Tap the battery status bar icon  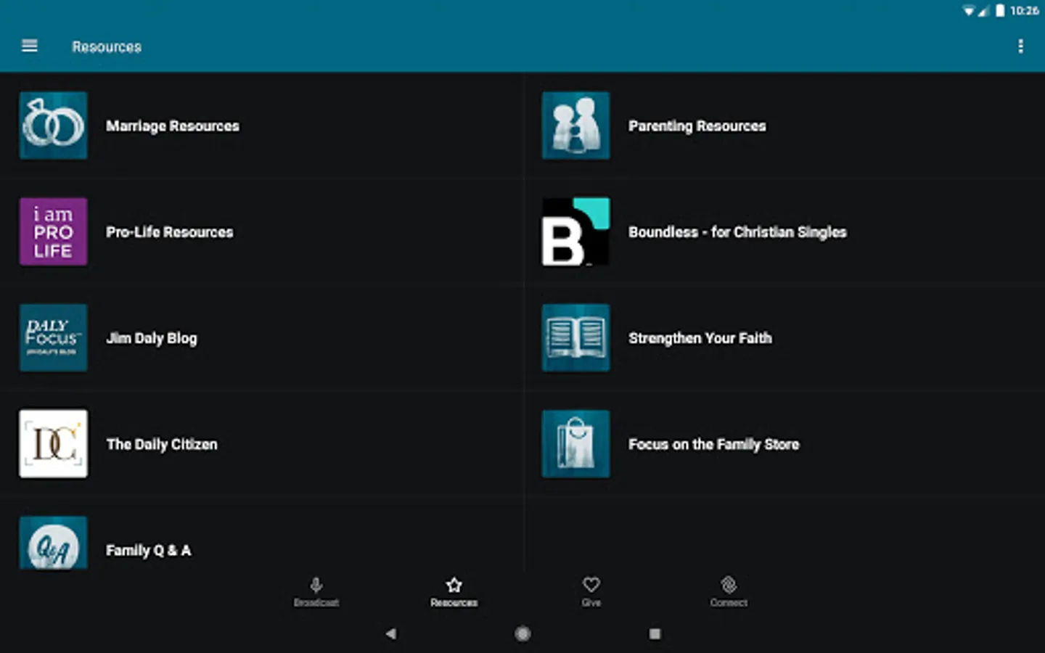click(1000, 10)
